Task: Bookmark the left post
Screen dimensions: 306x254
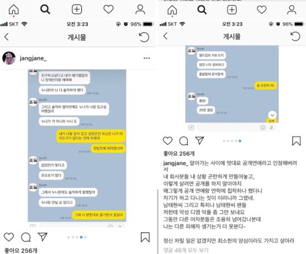Action: coord(145,237)
